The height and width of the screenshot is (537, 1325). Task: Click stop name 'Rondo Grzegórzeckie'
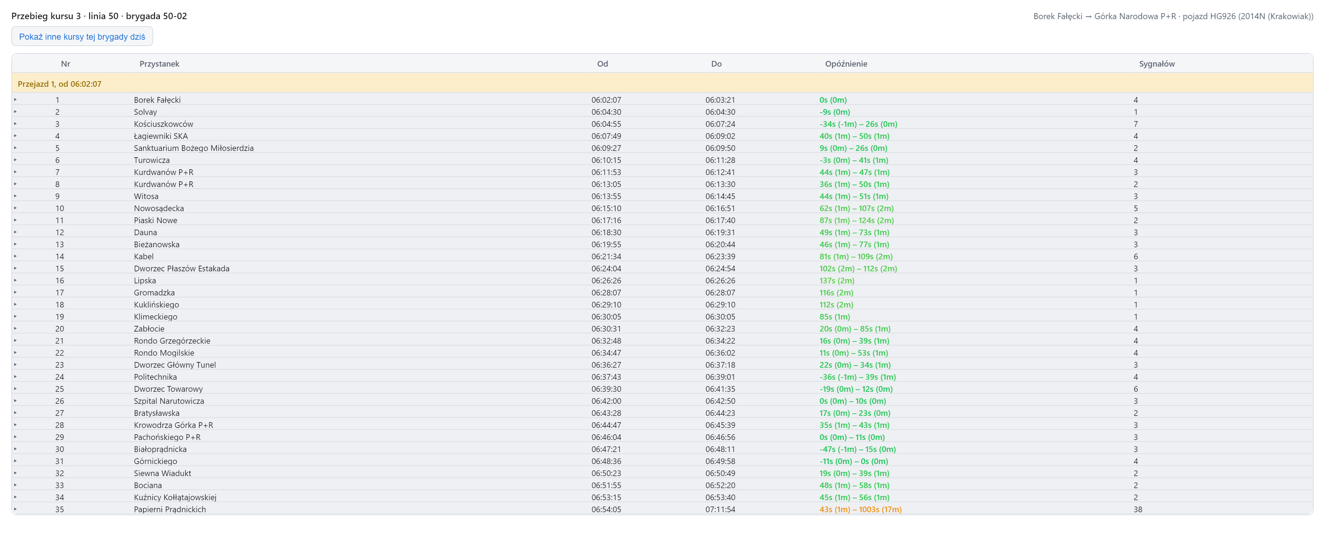click(x=172, y=340)
